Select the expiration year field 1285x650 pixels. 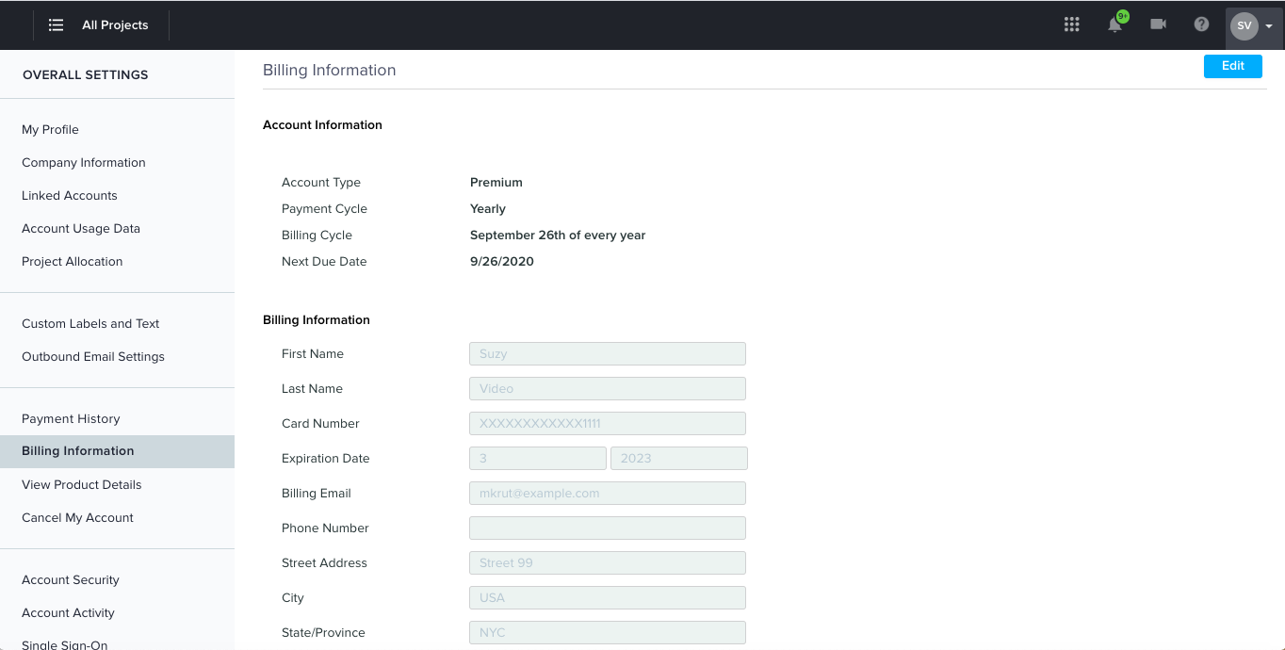(x=678, y=459)
